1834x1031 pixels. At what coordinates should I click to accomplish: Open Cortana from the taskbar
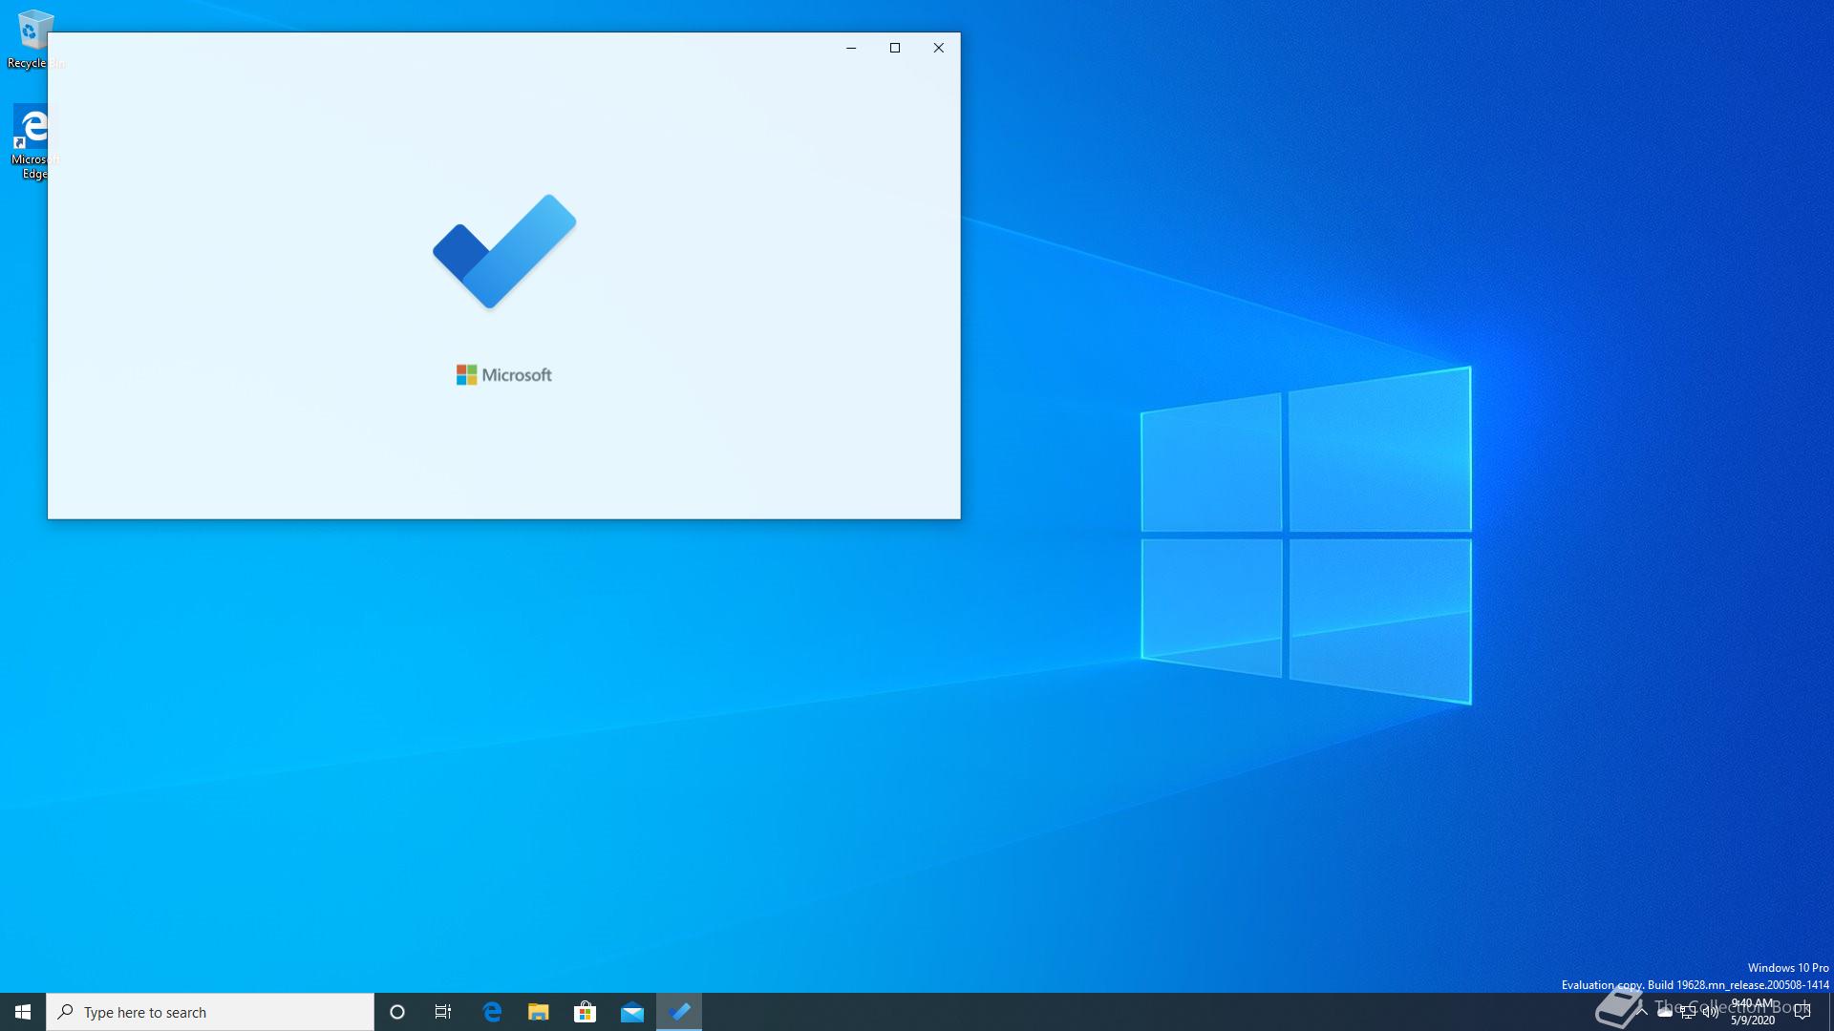point(397,1012)
